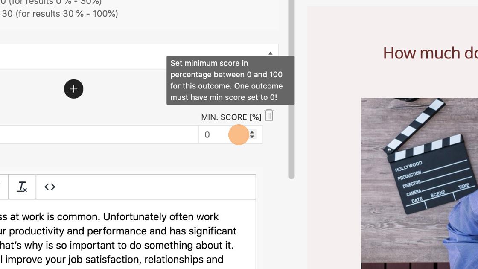Decrease min score with stepper down arrow
The image size is (478, 269).
pyautogui.click(x=252, y=137)
